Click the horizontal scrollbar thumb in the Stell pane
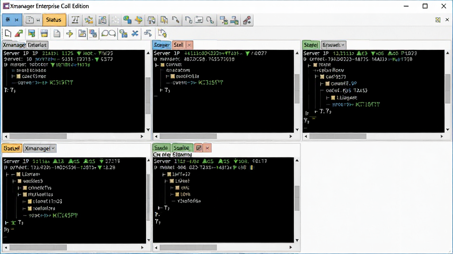The height and width of the screenshot is (254, 453). pyautogui.click(x=188, y=136)
